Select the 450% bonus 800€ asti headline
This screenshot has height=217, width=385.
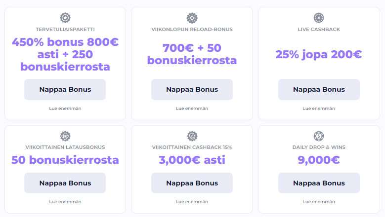[x=65, y=54]
